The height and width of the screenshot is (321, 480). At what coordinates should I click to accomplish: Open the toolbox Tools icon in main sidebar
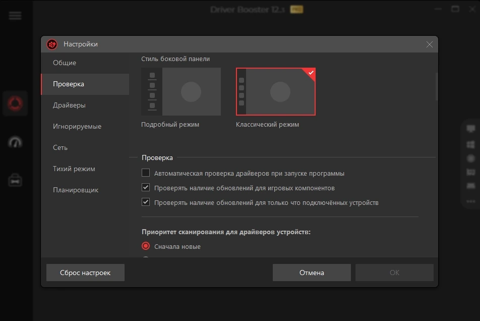tap(15, 180)
